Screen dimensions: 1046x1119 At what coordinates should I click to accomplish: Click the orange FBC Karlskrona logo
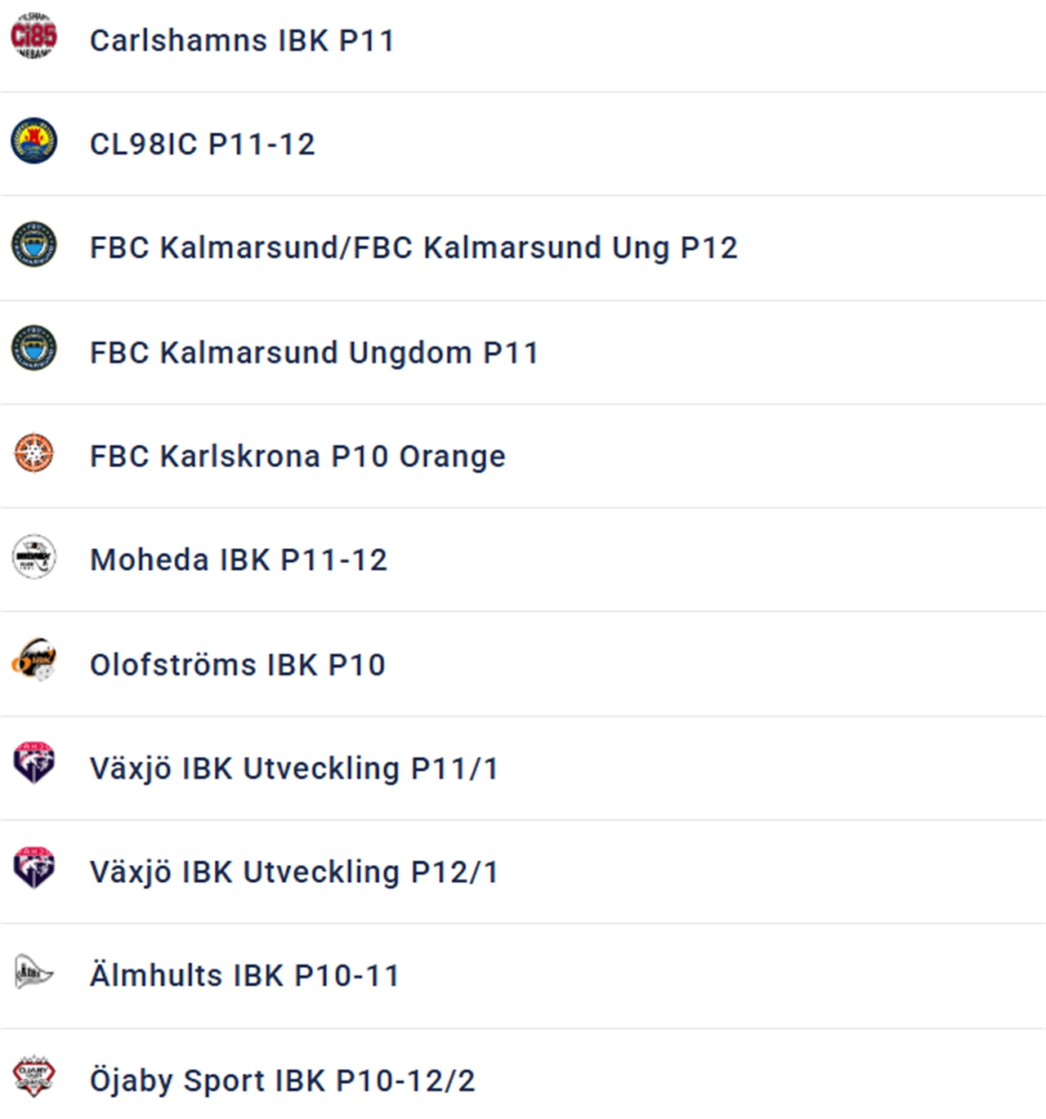(34, 453)
